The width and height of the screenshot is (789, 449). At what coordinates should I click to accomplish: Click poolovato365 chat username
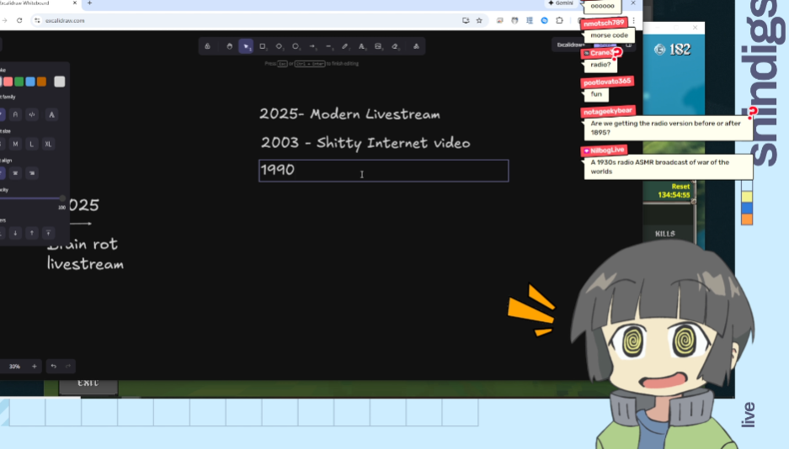point(607,82)
